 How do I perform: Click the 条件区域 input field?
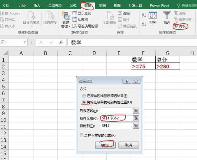click(x=117, y=118)
